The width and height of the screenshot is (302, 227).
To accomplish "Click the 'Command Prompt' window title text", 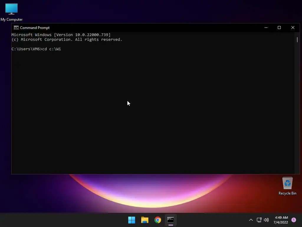I will [x=35, y=28].
